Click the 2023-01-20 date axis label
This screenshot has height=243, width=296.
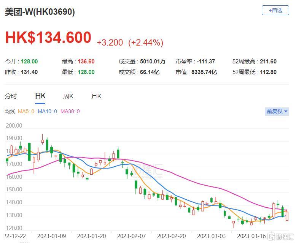pyautogui.click(x=92, y=236)
